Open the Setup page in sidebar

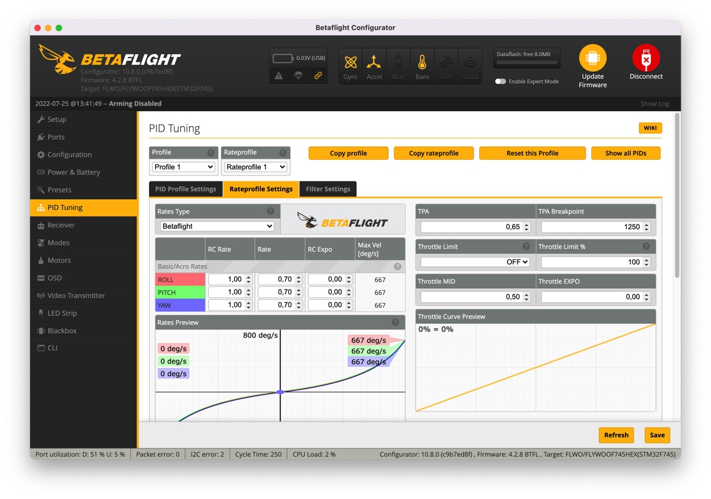[84, 119]
